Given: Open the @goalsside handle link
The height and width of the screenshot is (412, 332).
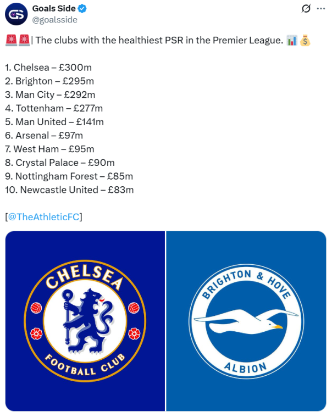Looking at the screenshot, I should pyautogui.click(x=55, y=20).
